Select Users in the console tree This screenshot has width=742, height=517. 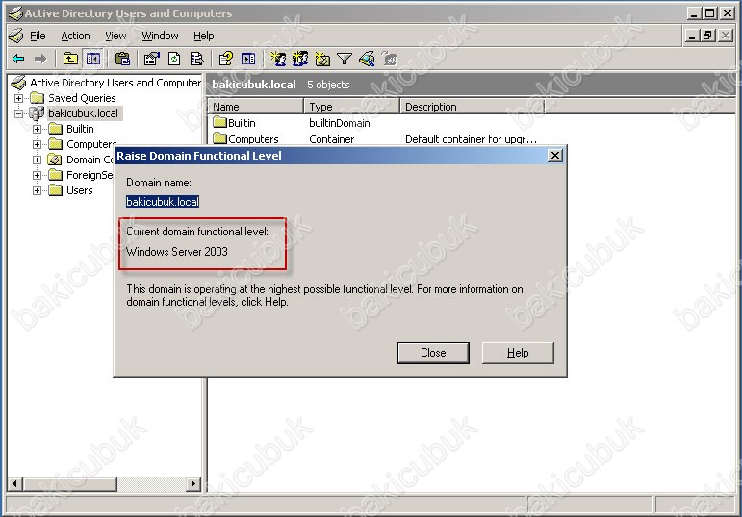(x=80, y=190)
